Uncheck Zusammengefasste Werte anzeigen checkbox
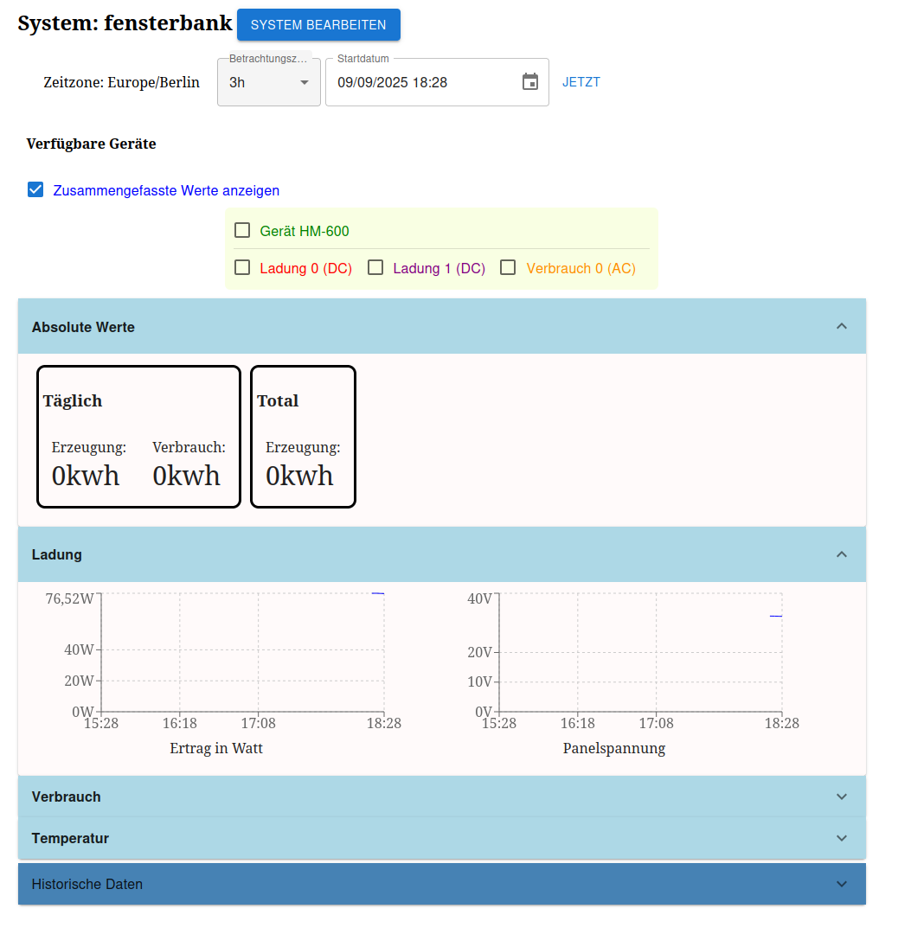The width and height of the screenshot is (898, 934). [x=35, y=190]
